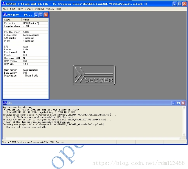Click the CPU 'Auto' value
This screenshot has height=169, width=188.
pyautogui.click(x=25, y=47)
